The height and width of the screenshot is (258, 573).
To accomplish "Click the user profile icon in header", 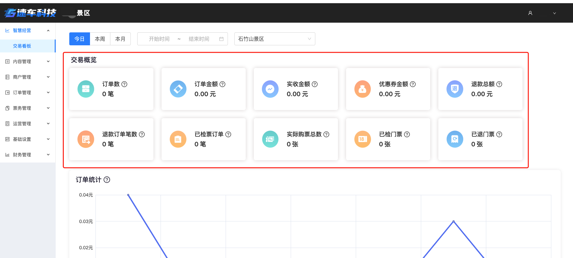I will click(530, 13).
